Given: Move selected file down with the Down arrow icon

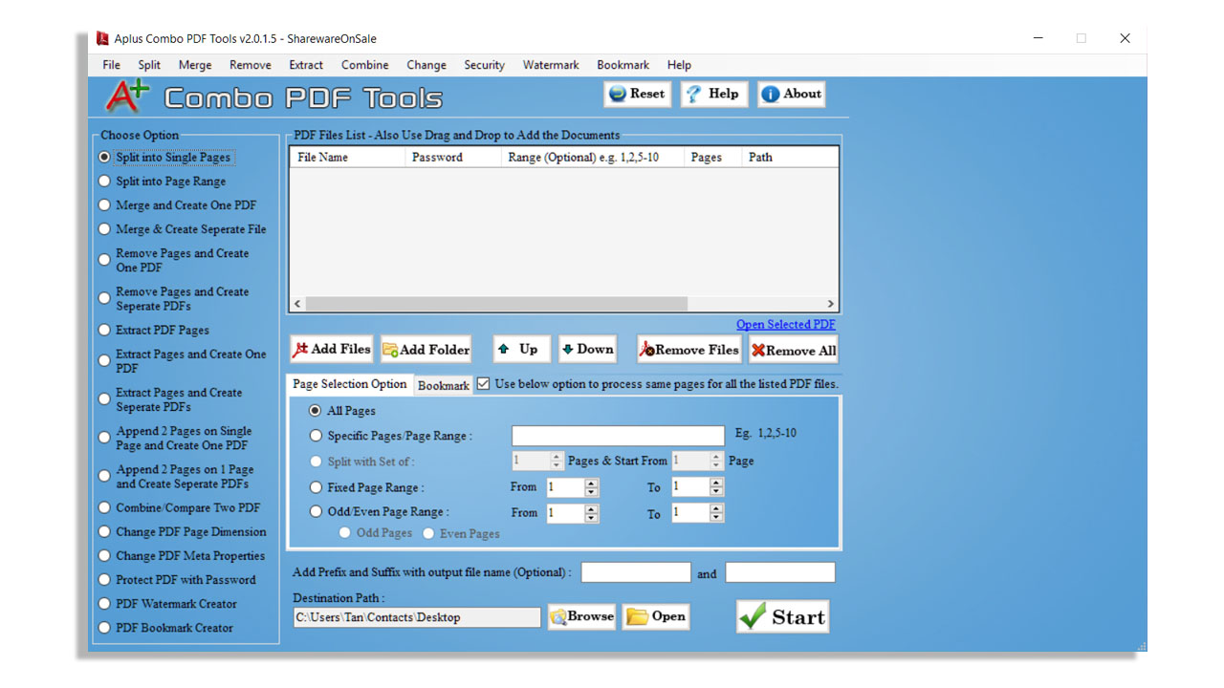Looking at the screenshot, I should pyautogui.click(x=570, y=349).
